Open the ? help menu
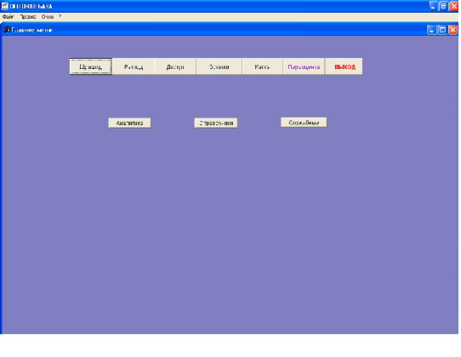The image size is (461, 357). click(x=60, y=16)
